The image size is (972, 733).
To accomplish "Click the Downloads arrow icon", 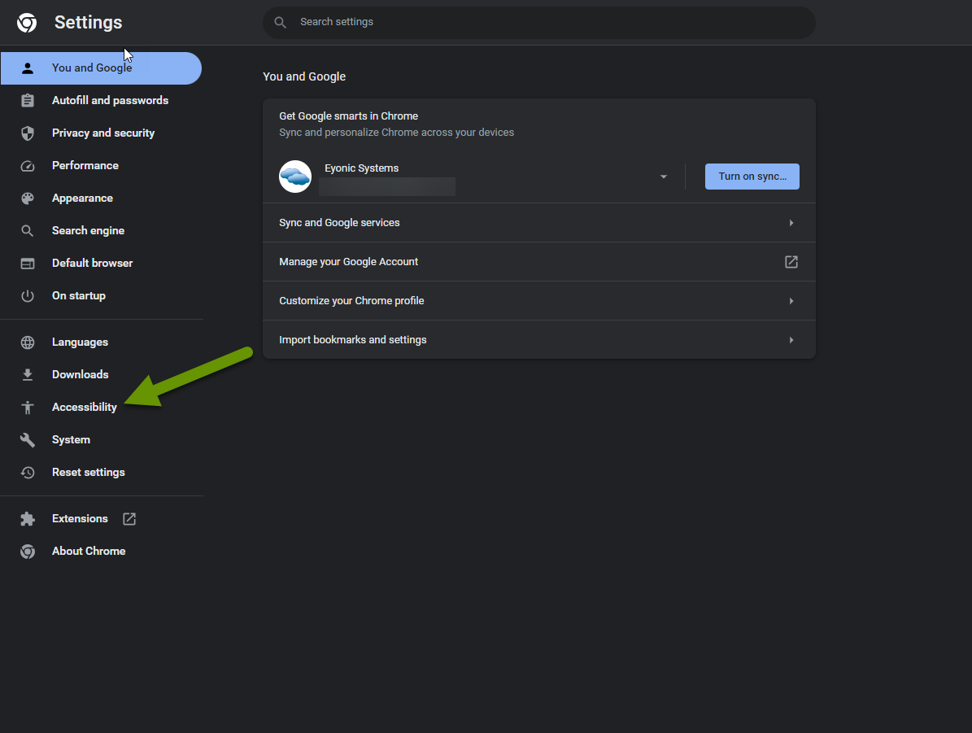I will tap(28, 375).
